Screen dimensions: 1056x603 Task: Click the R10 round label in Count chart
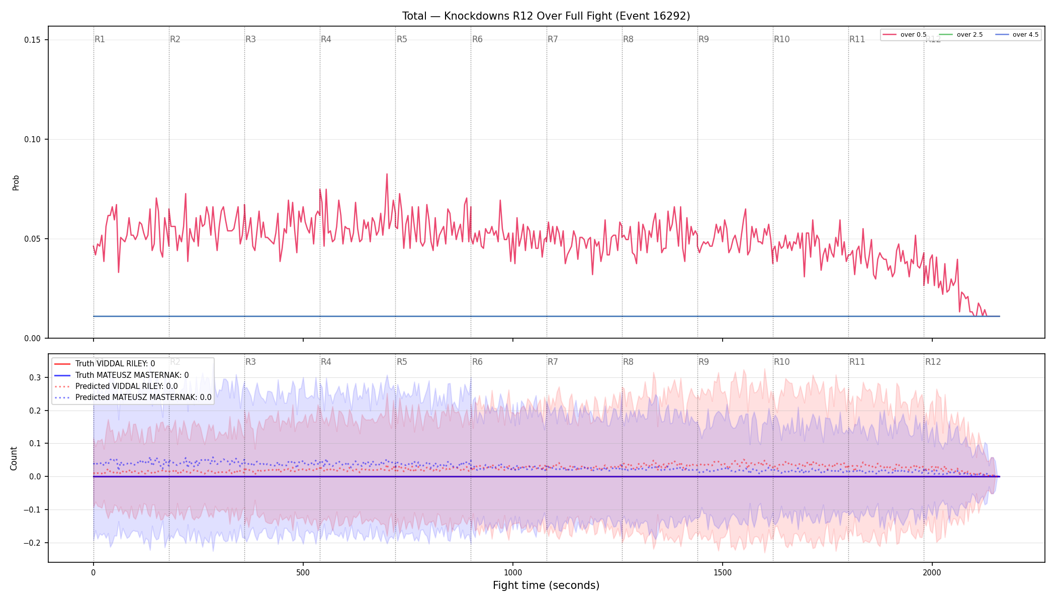[x=781, y=362]
